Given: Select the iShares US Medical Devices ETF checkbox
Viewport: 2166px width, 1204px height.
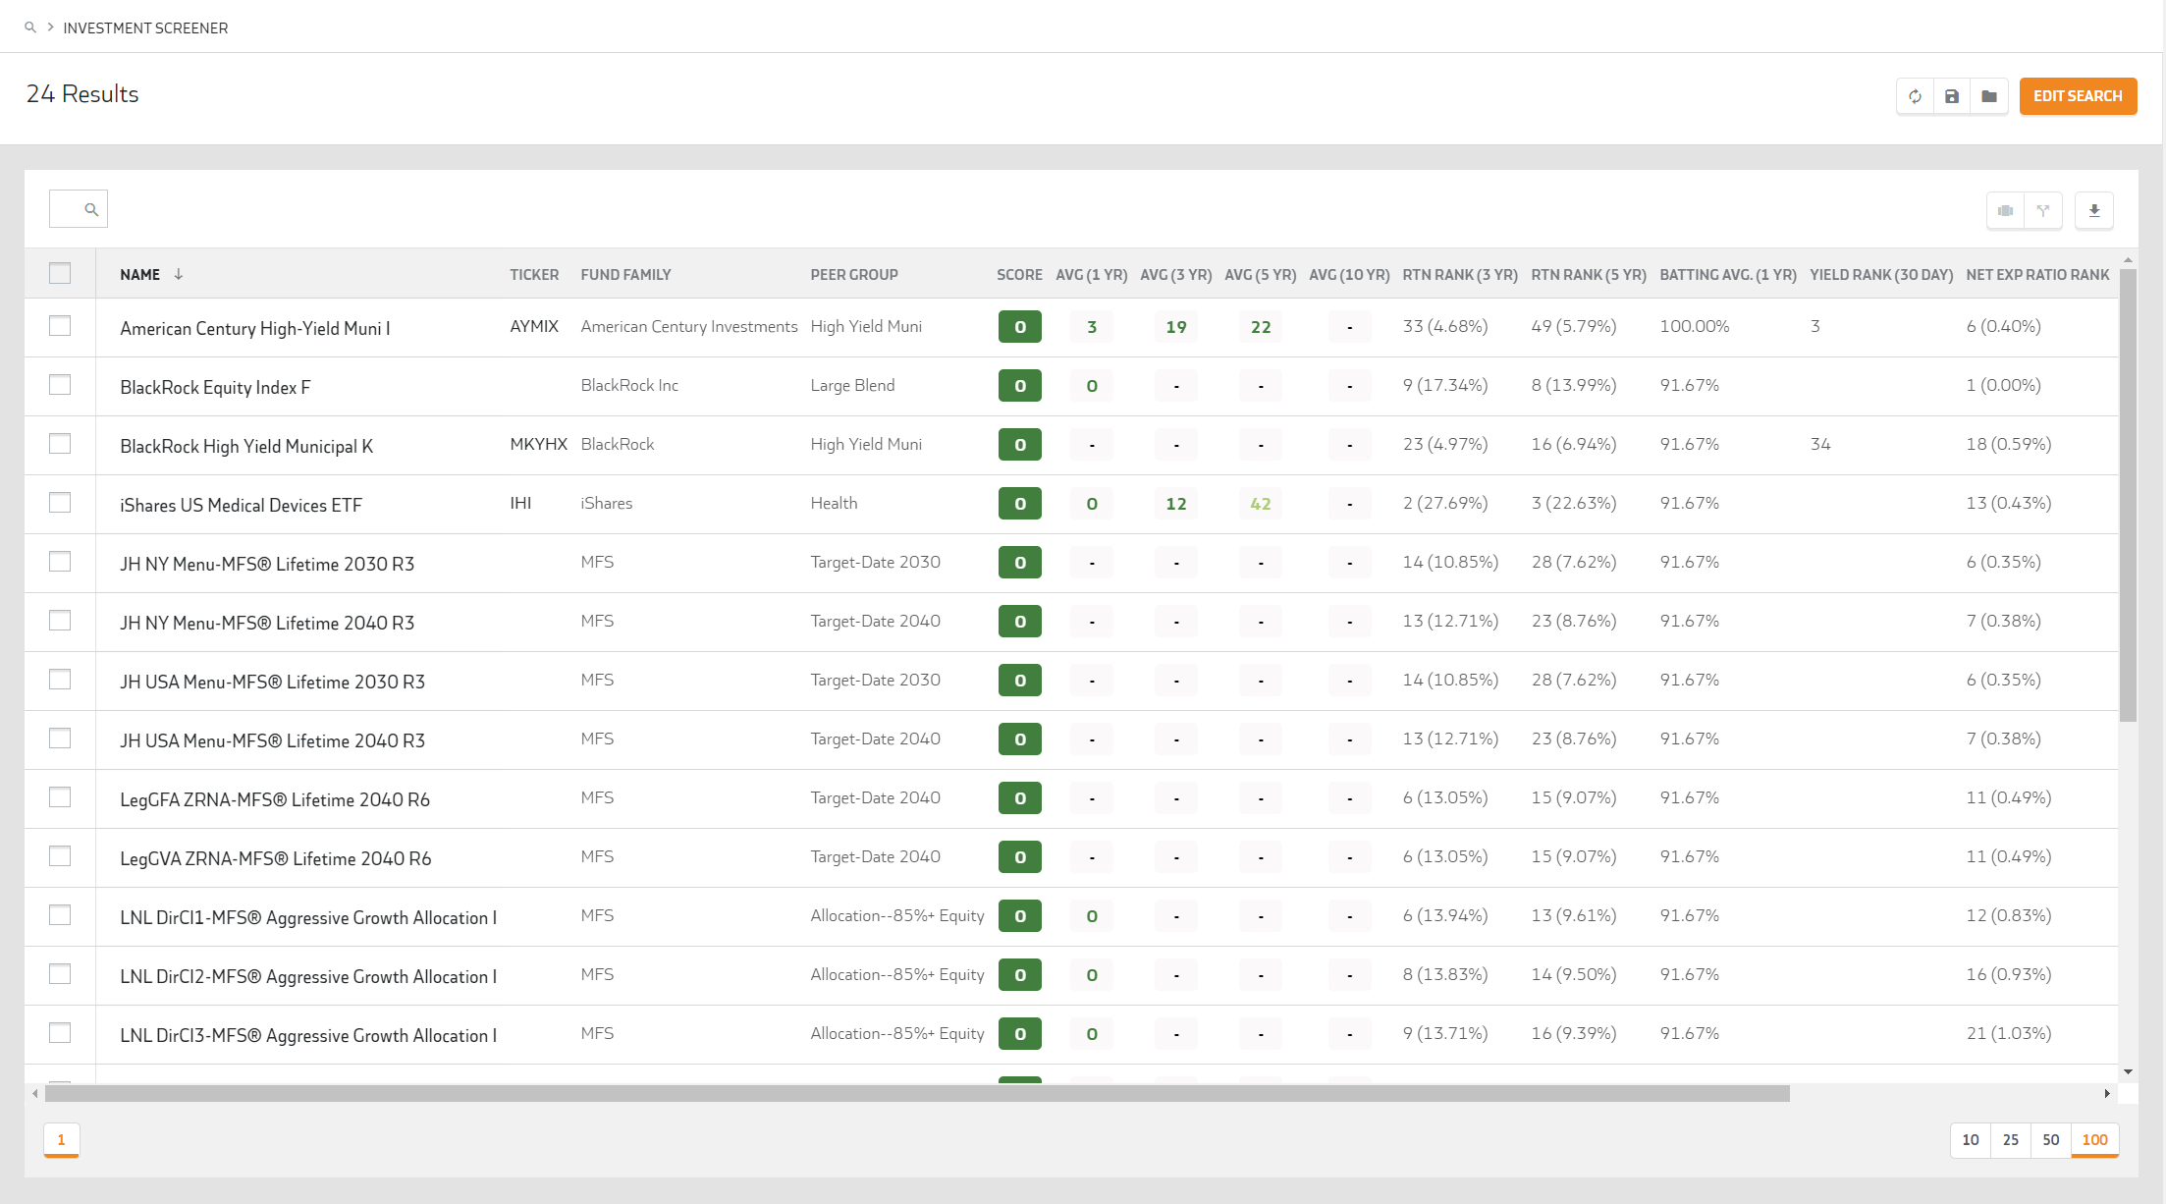Looking at the screenshot, I should [60, 503].
